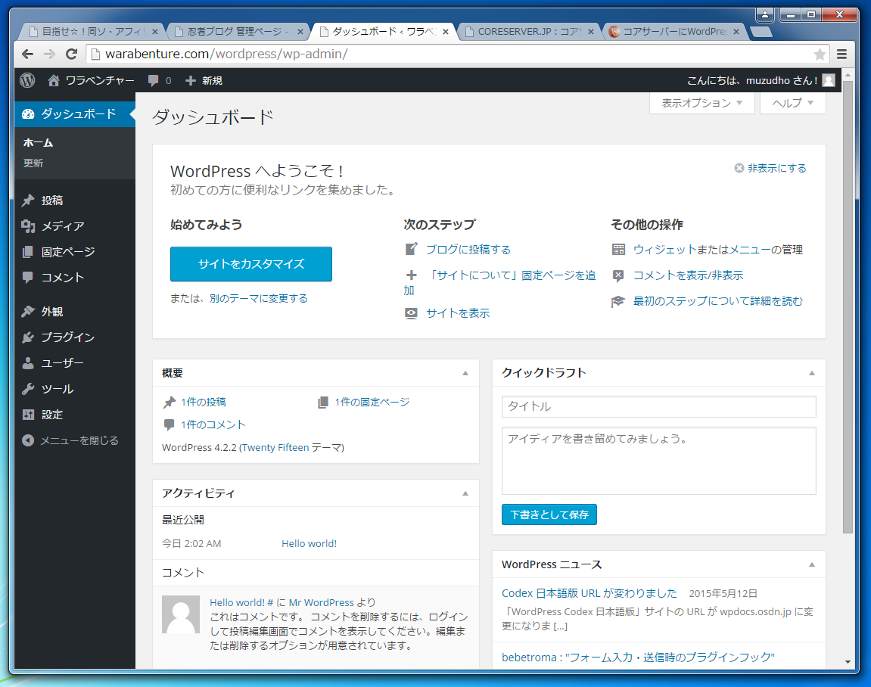Select ホーム submenu item
This screenshot has height=687, width=871.
(x=38, y=143)
